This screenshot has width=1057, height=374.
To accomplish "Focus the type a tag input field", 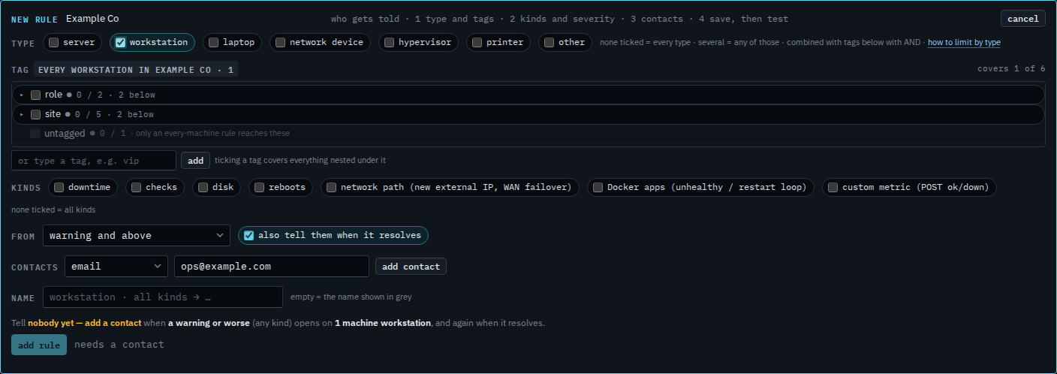I will click(x=94, y=161).
